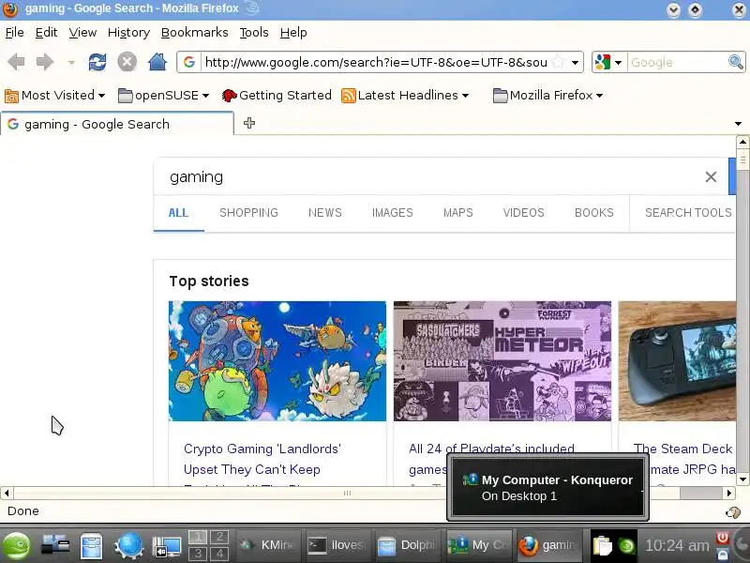Open the Edit menu
The width and height of the screenshot is (750, 563).
pyautogui.click(x=46, y=33)
